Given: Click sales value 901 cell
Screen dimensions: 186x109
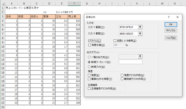Looking at the screenshot, I should 74,68.
